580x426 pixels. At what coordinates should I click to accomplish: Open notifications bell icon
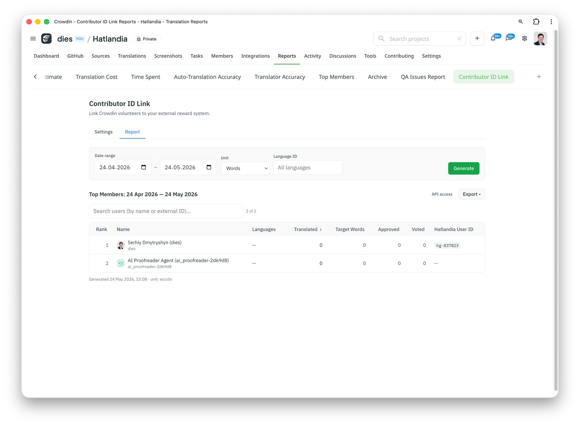click(x=493, y=39)
